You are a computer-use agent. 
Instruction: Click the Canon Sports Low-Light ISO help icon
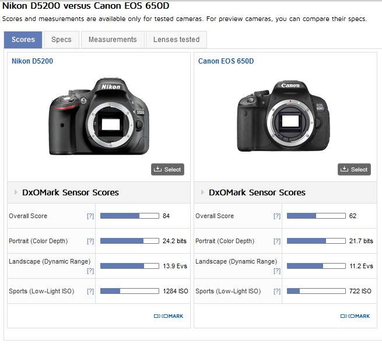click(x=277, y=291)
